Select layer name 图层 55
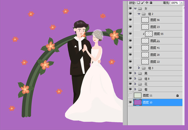Image resolution: width=188 pixels, height=130 pixels. tap(159, 34)
